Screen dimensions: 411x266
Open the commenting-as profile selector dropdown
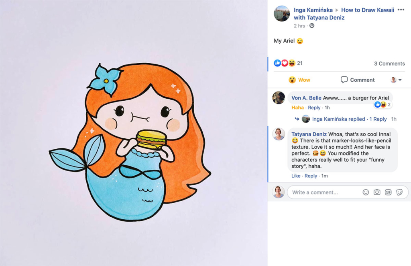click(x=396, y=80)
